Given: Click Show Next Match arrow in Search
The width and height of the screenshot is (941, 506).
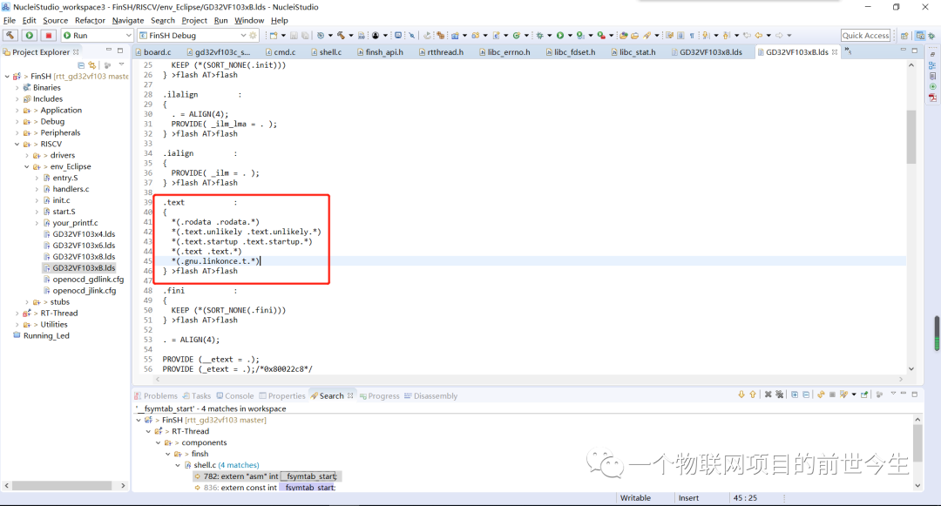Looking at the screenshot, I should pyautogui.click(x=741, y=395).
